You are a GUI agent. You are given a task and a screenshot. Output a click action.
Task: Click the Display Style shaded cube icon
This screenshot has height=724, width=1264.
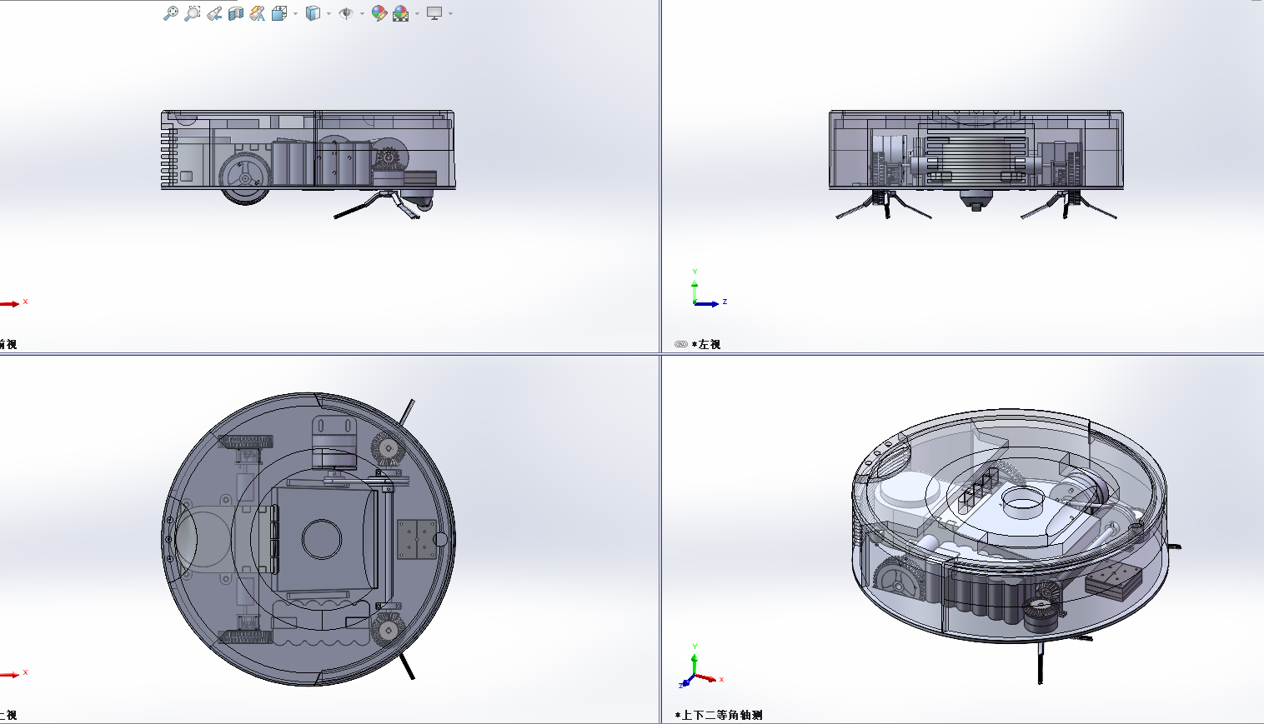tap(313, 13)
